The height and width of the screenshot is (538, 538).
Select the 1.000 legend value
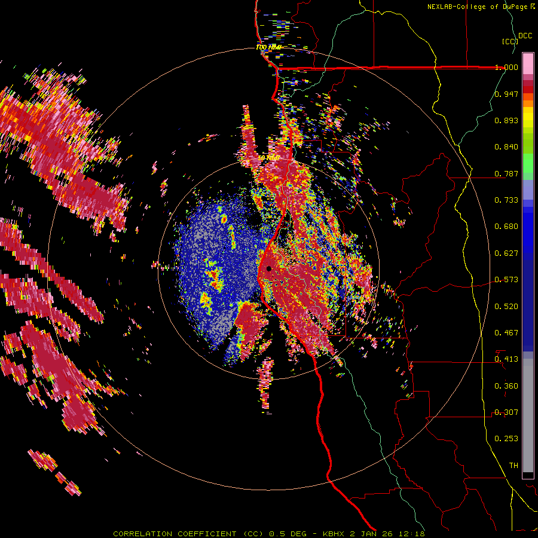tap(506, 67)
